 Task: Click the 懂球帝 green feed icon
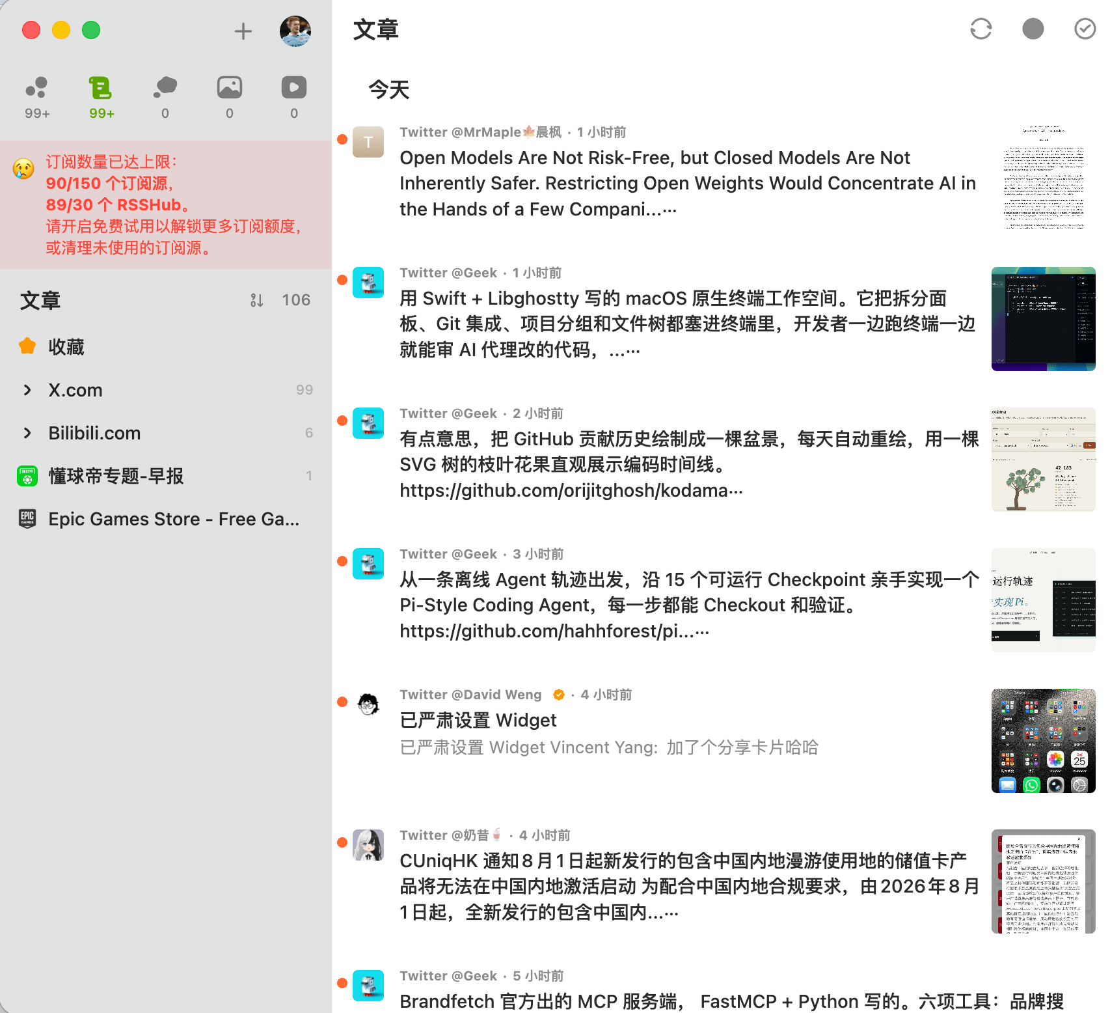(x=27, y=476)
